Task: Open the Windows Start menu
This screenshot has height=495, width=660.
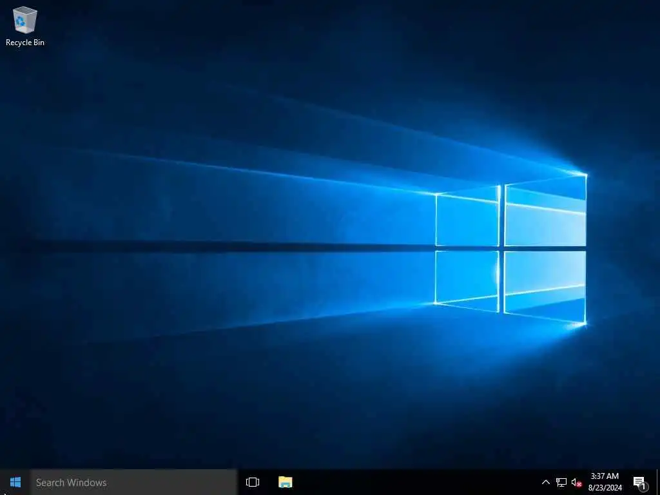Action: 15,482
